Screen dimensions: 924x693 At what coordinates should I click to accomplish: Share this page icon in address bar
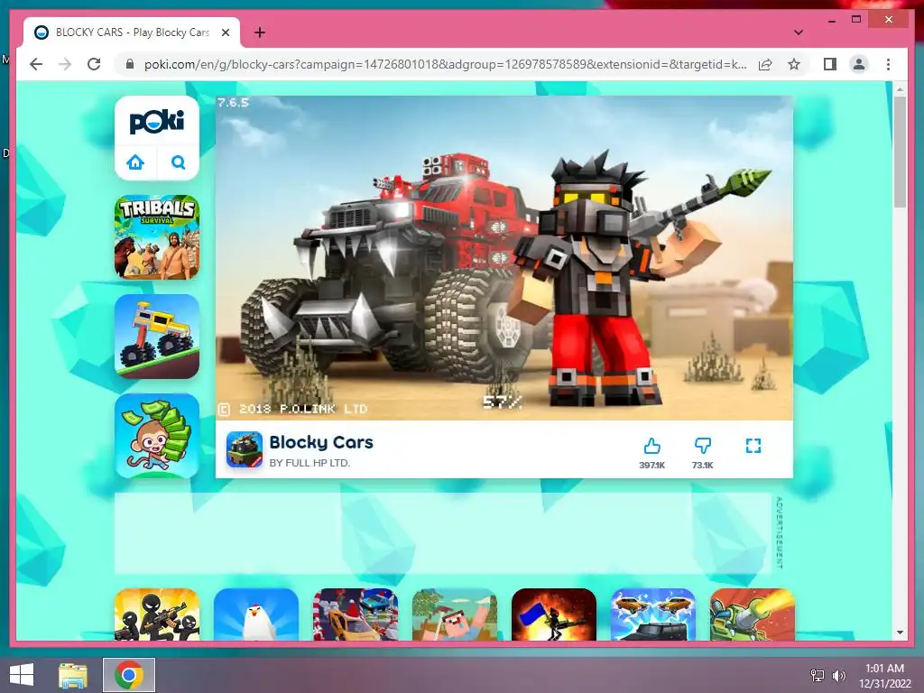click(765, 64)
